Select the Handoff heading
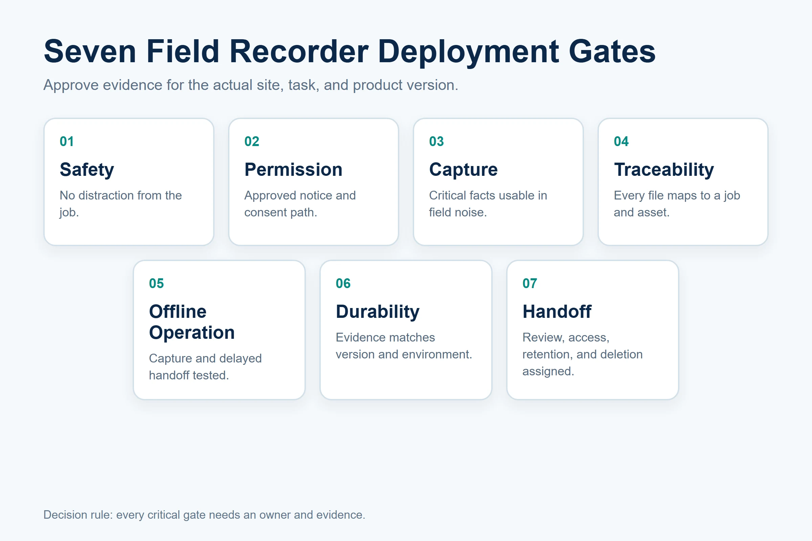Screen dimensions: 812x541 click(557, 311)
